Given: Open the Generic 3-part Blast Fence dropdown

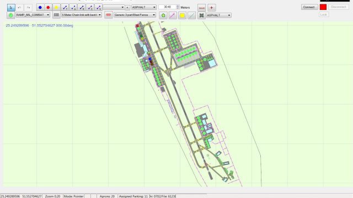Looking at the screenshot, I should coord(135,15).
